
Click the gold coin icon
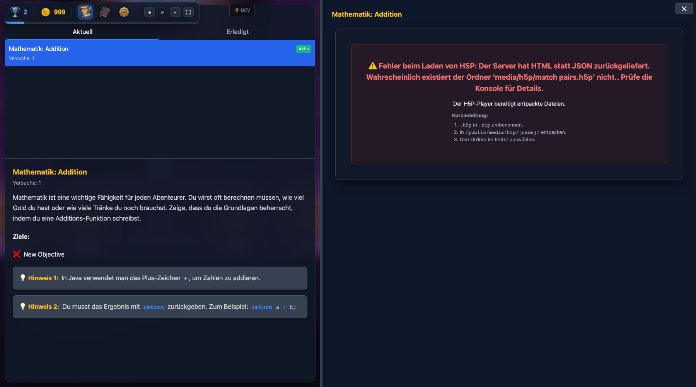point(46,12)
